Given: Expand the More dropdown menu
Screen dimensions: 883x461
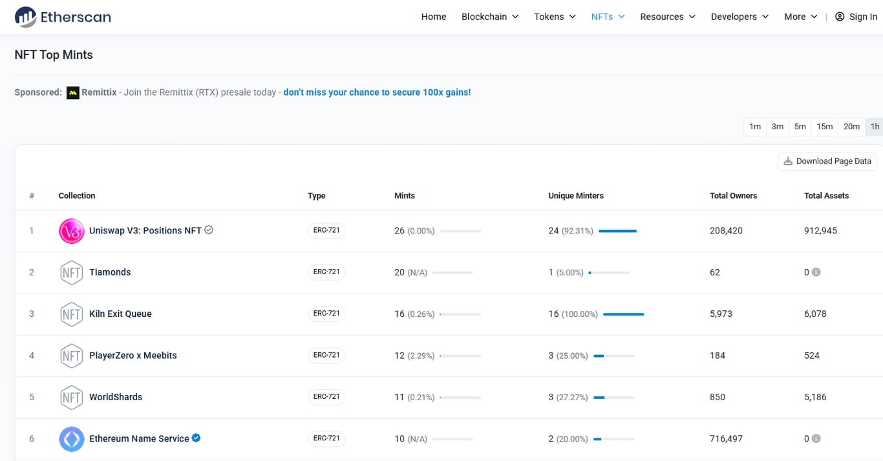Looking at the screenshot, I should pos(801,17).
